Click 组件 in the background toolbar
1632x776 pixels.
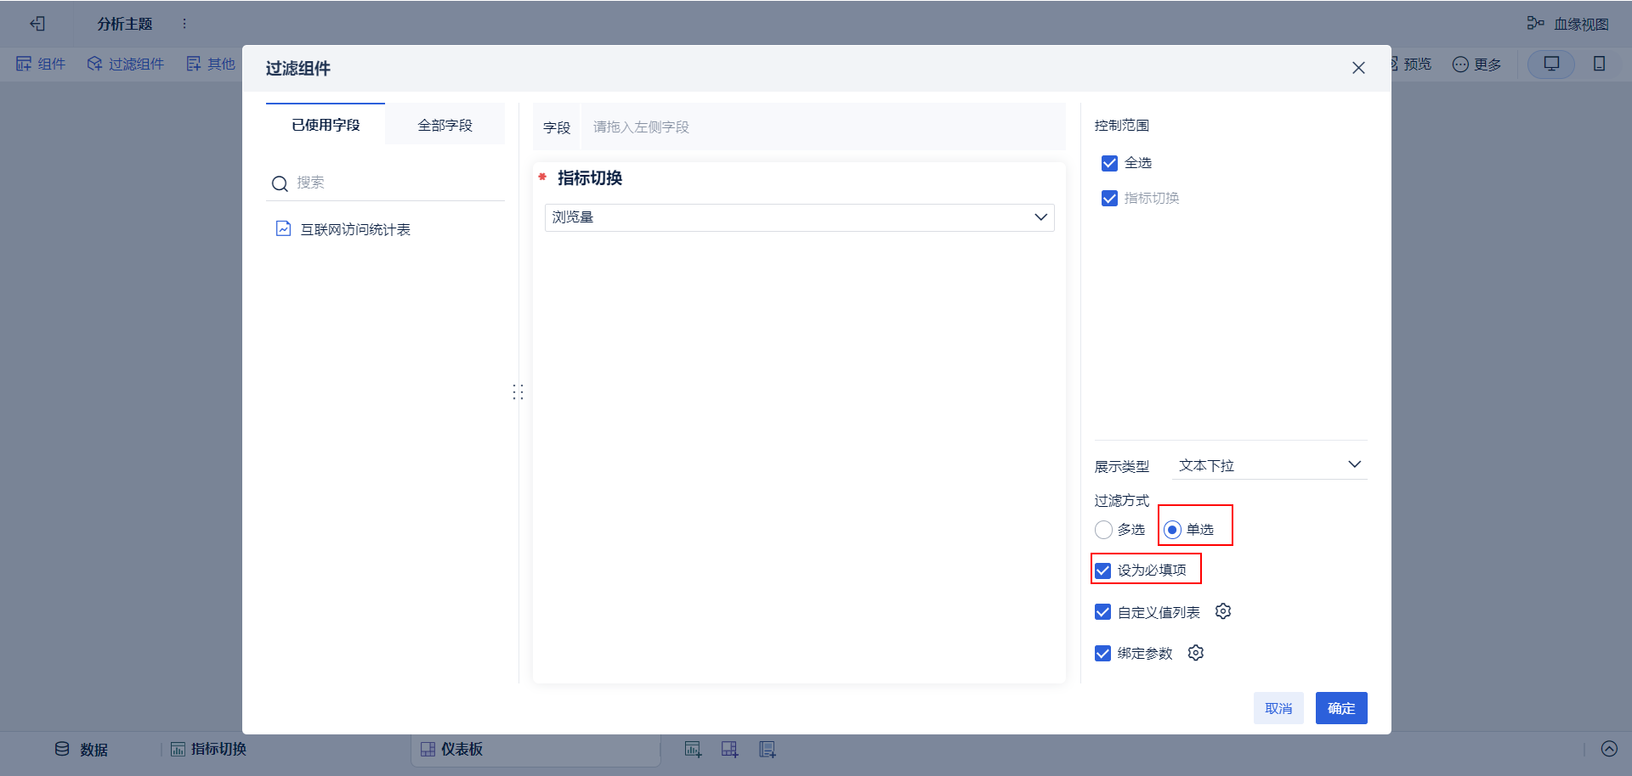pos(41,64)
